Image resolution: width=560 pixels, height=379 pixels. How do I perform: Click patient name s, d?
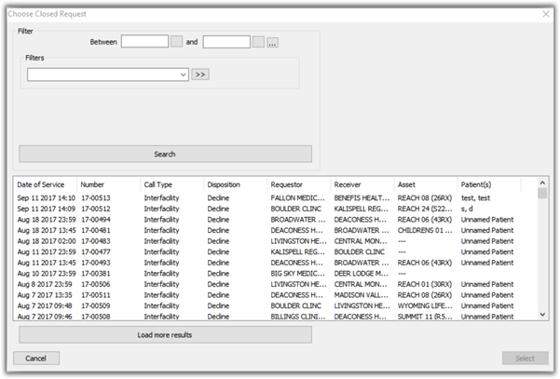click(x=467, y=209)
